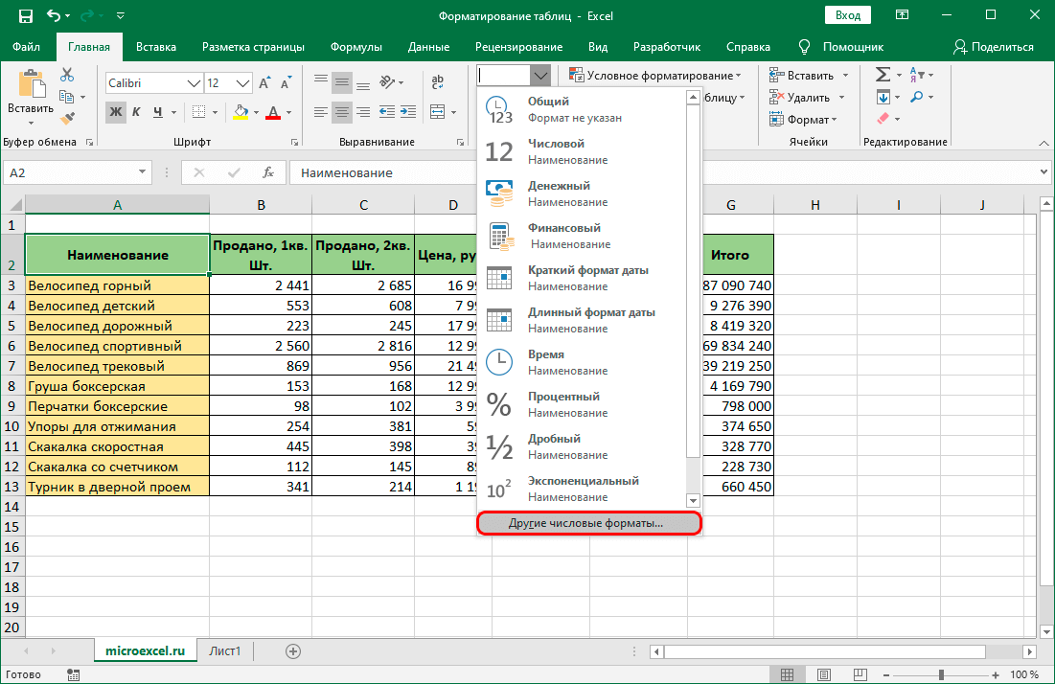Toggle Italic formatting К

(136, 112)
